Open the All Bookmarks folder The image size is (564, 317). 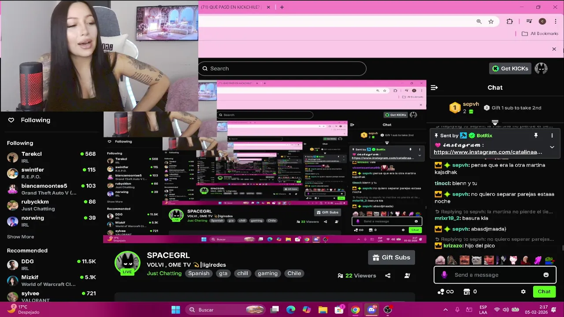tap(540, 33)
